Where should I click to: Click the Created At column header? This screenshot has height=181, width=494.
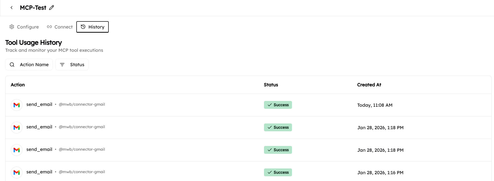point(369,85)
